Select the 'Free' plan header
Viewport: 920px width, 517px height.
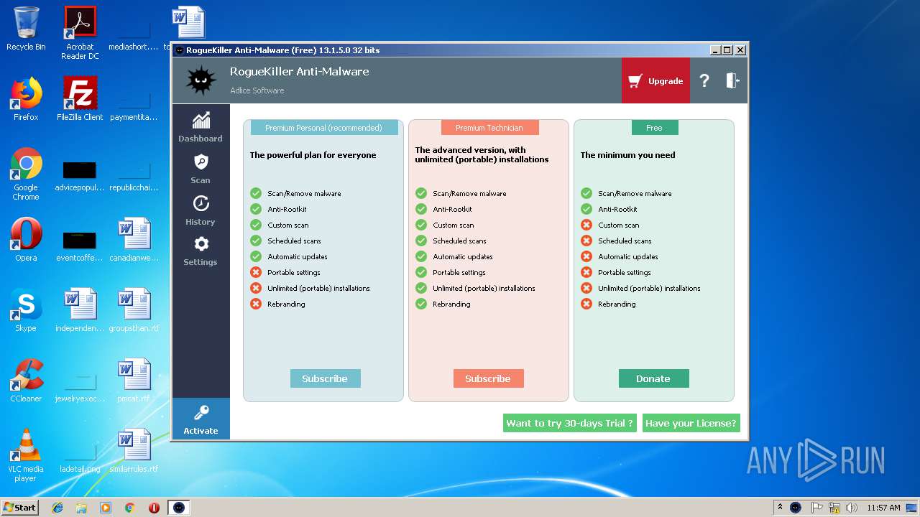(654, 128)
